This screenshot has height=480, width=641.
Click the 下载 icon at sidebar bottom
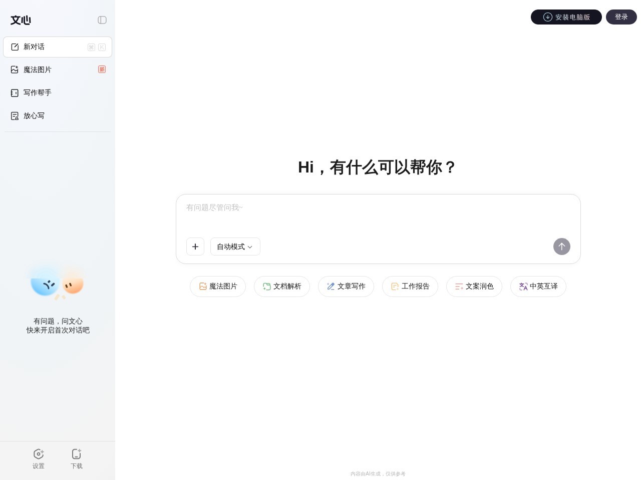click(x=77, y=454)
